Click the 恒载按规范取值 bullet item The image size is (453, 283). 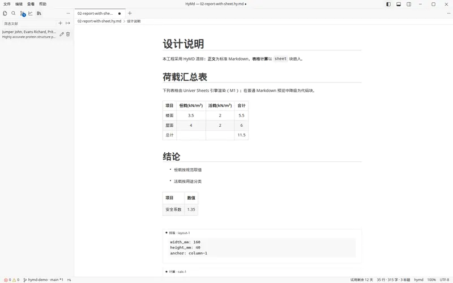[188, 170]
